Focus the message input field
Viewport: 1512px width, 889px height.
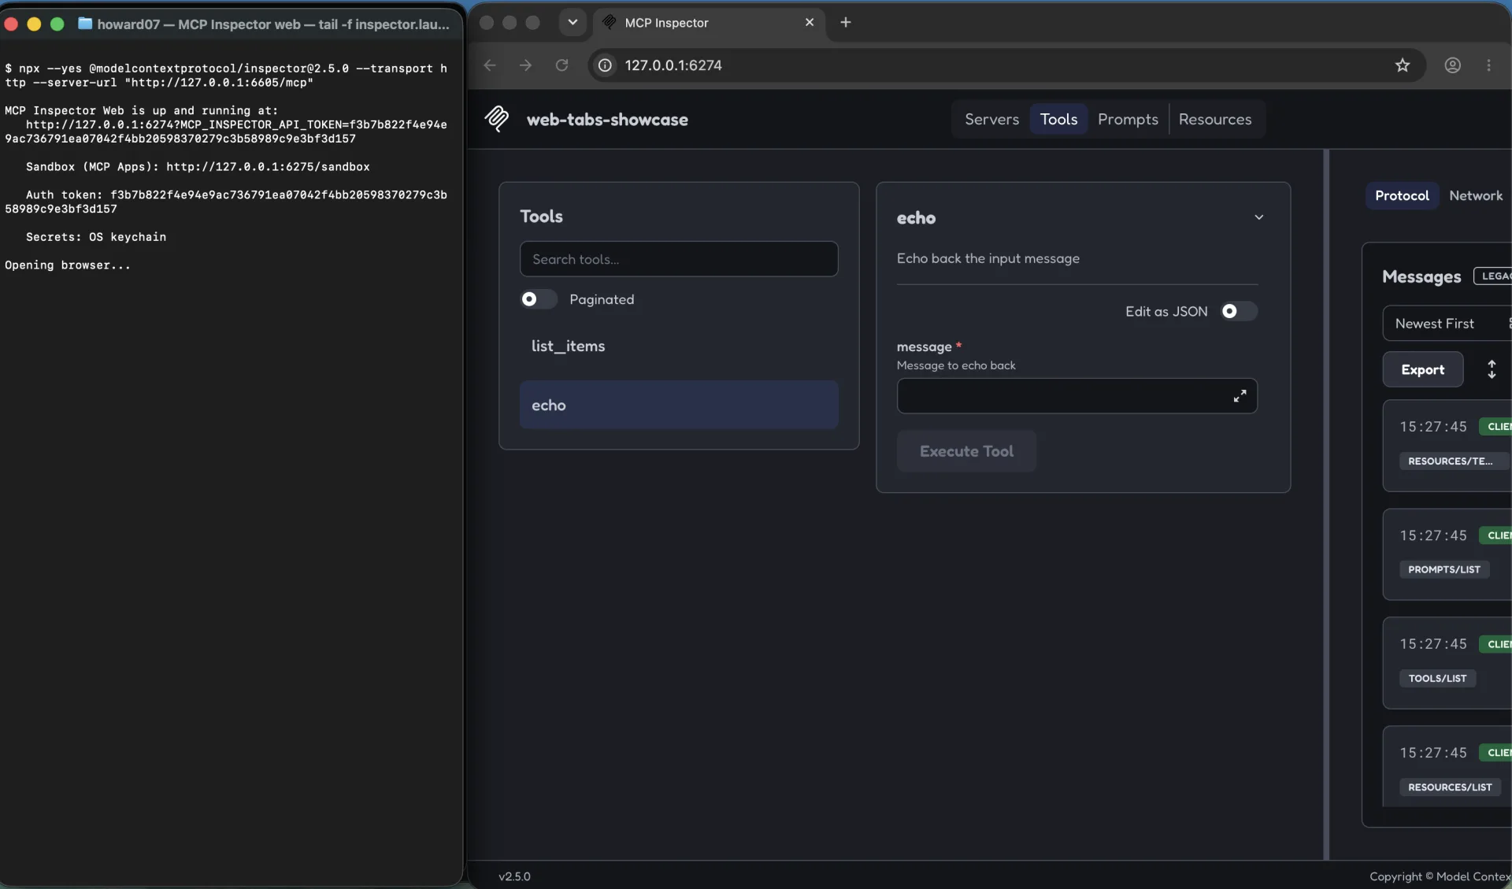tap(1077, 396)
